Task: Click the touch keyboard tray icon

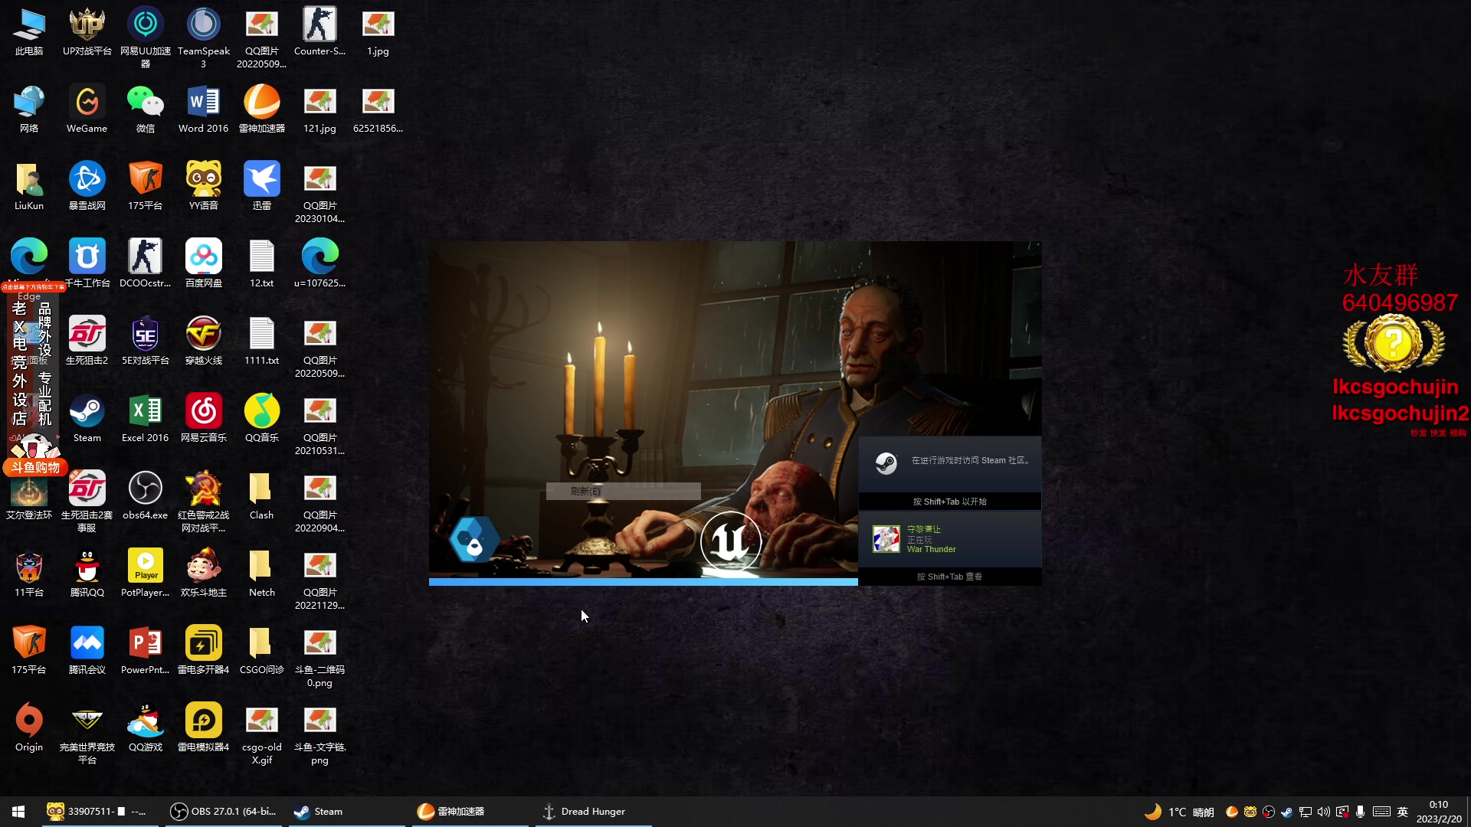Action: (1381, 812)
